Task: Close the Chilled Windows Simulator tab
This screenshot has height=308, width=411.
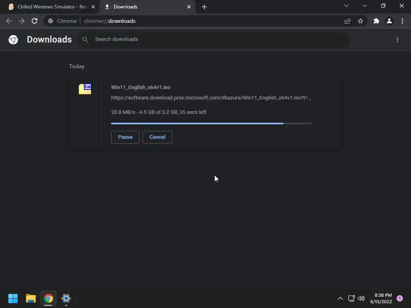Action: coord(93,7)
